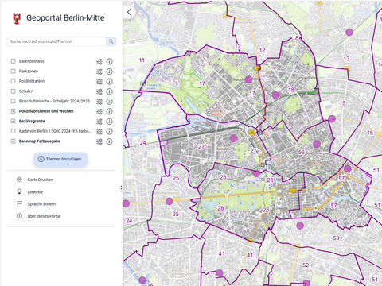Click police section label 11 on map
Screen dimensions: 382x286
(x=142, y=60)
